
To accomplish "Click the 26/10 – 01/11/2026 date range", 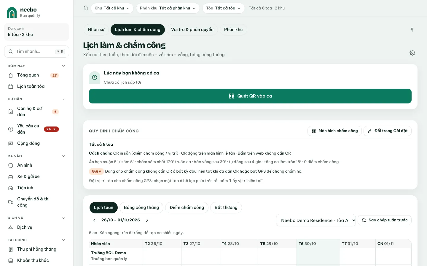I will point(121,220).
